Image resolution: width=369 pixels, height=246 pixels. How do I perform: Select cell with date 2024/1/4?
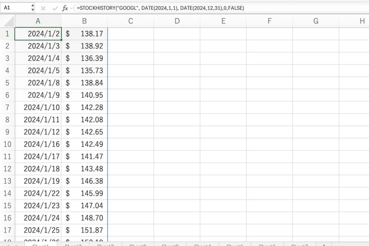point(38,58)
